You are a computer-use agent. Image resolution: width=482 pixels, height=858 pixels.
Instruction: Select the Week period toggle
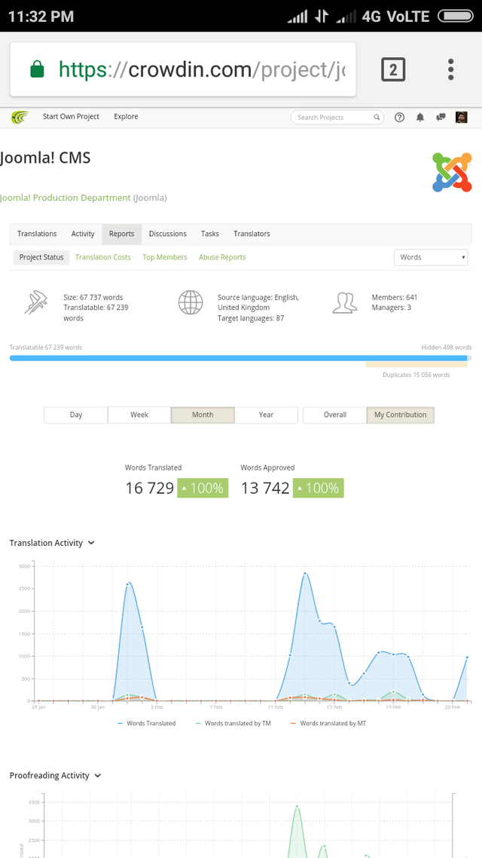pos(139,415)
